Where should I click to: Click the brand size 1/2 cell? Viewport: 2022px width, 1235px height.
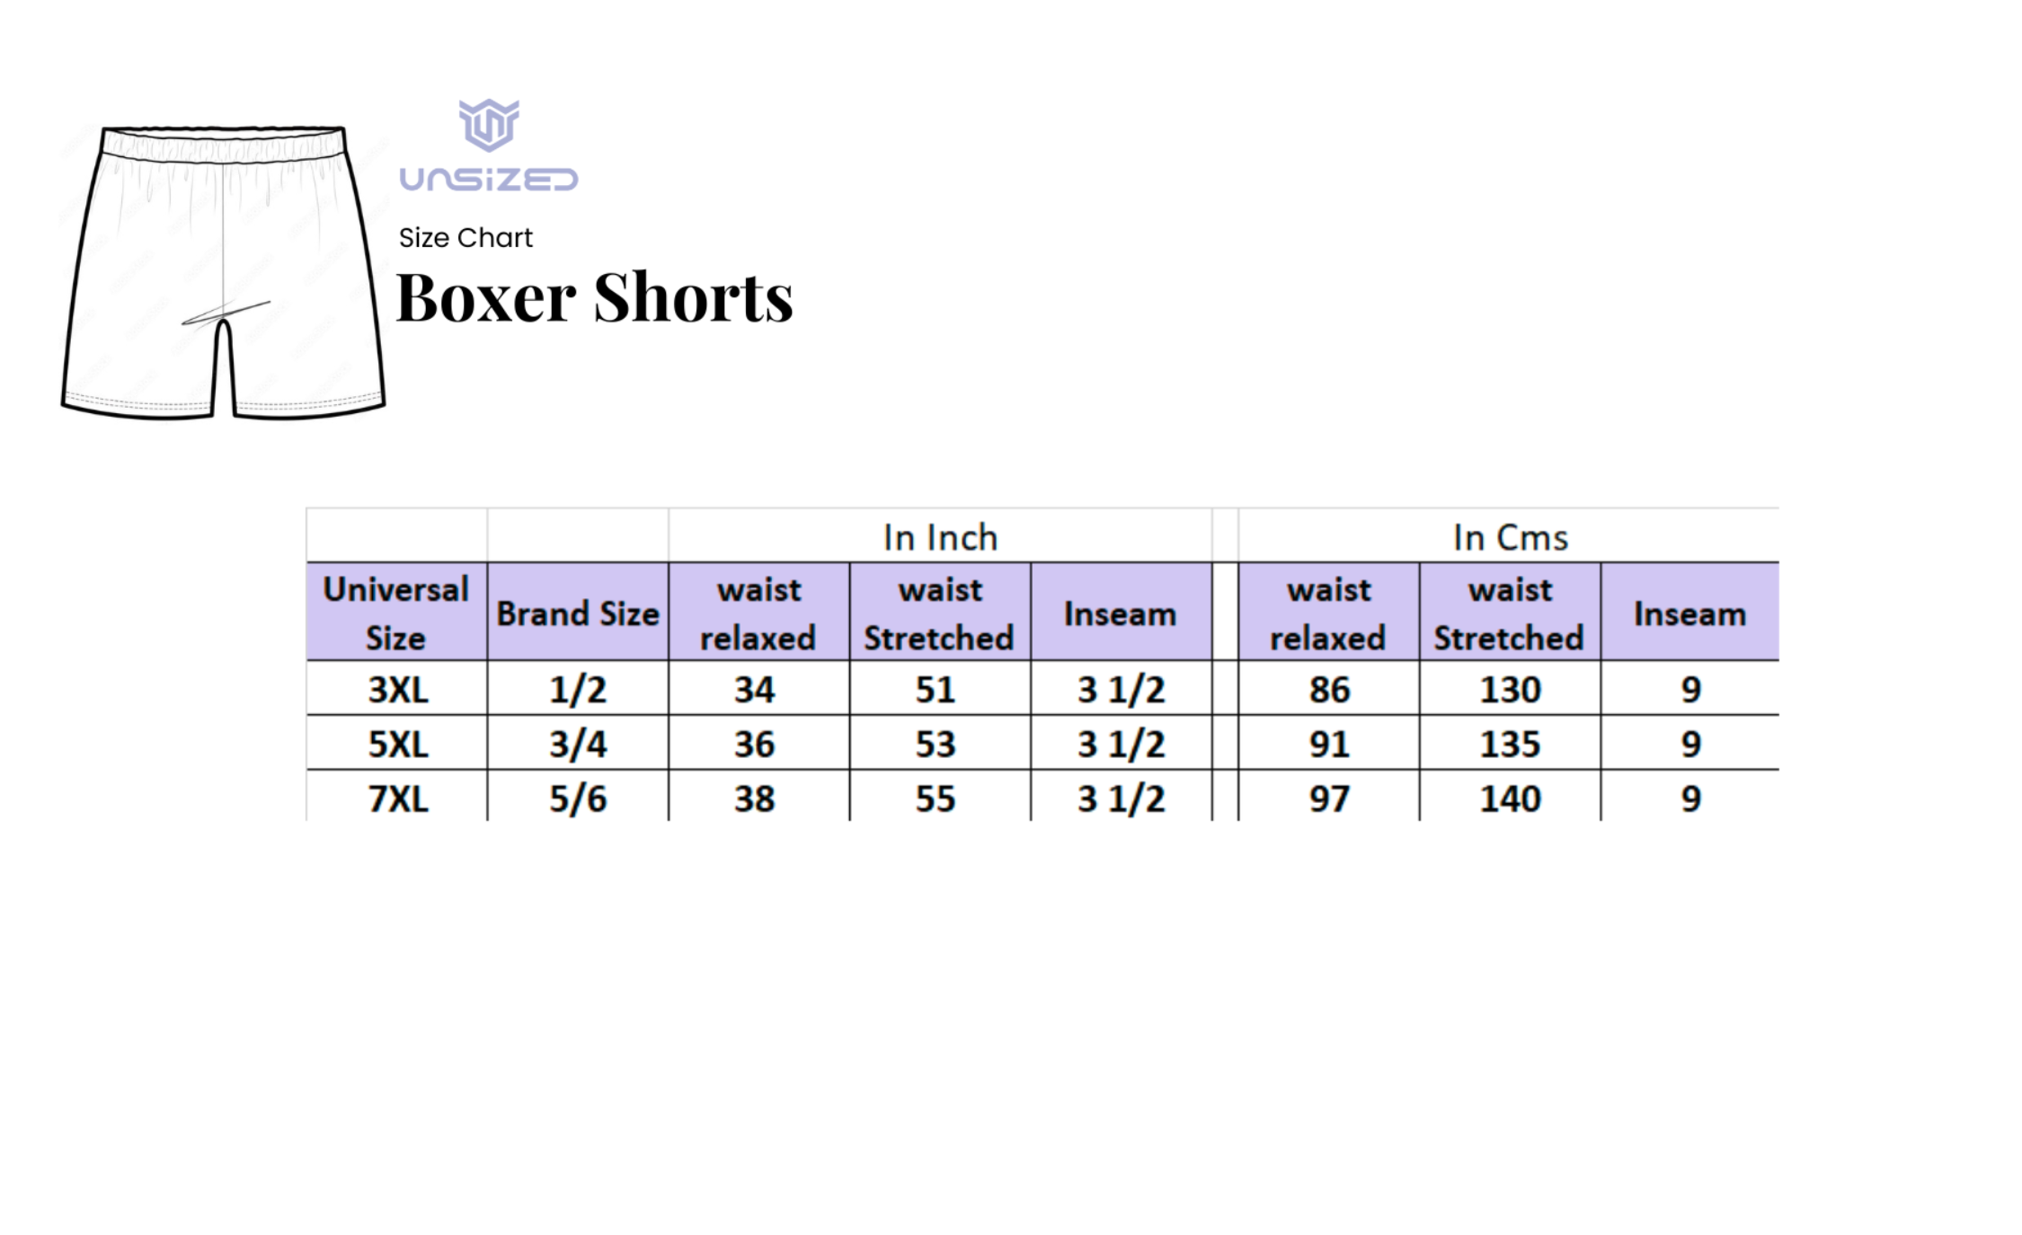(x=578, y=690)
